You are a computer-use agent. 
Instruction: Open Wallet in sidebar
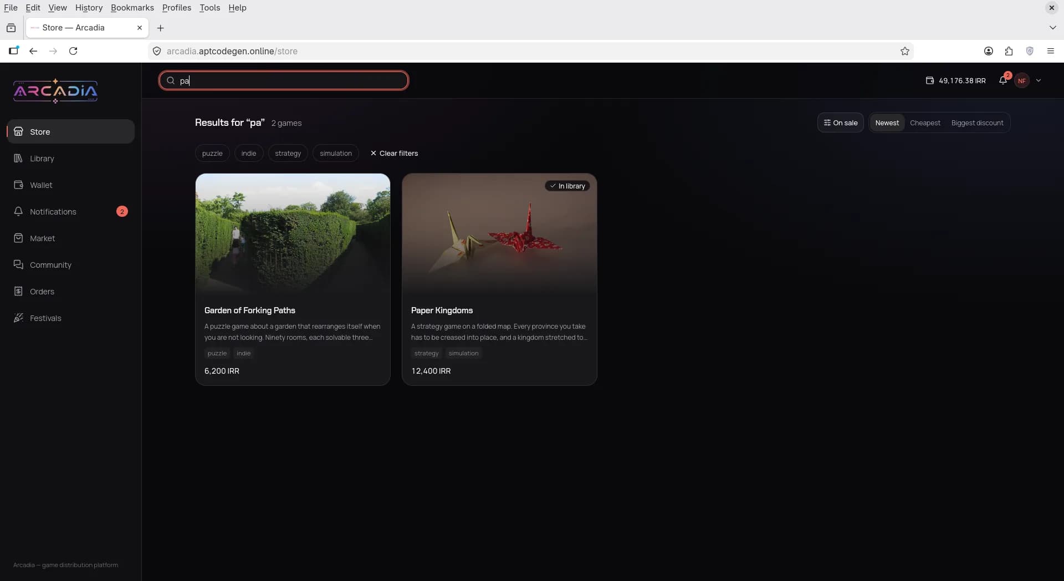(x=71, y=185)
